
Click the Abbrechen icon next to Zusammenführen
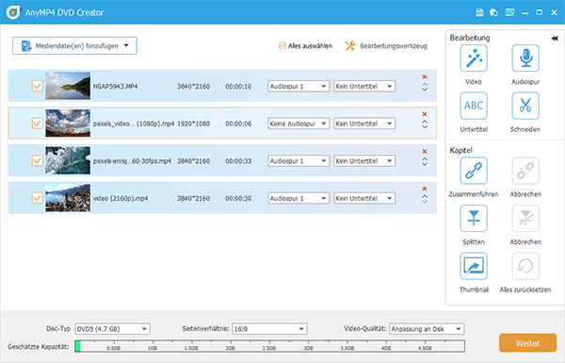pos(525,171)
